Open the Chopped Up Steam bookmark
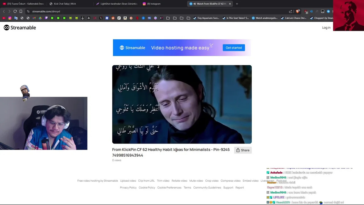 322,18
